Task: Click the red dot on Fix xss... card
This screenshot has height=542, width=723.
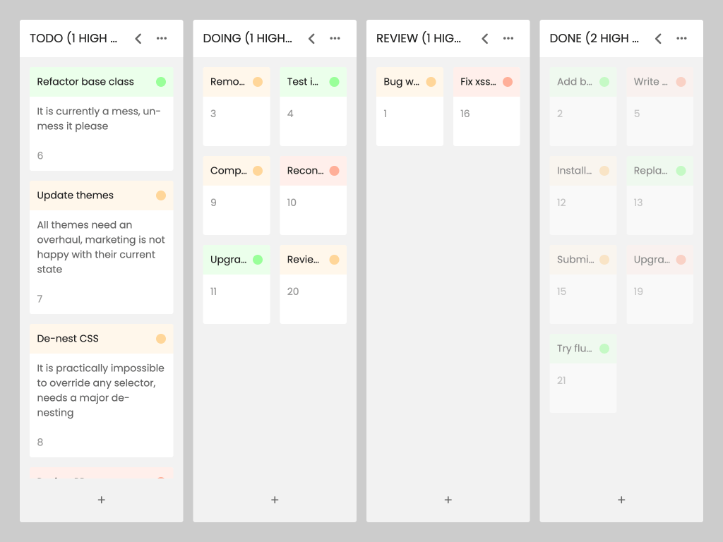Action: pyautogui.click(x=508, y=82)
